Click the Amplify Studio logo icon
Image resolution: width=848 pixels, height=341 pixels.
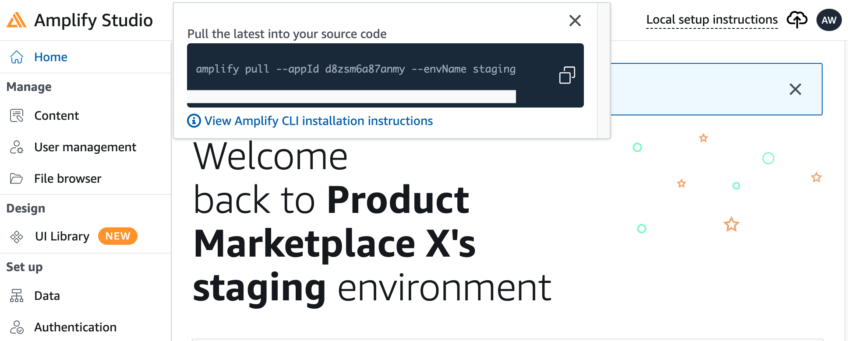17,20
